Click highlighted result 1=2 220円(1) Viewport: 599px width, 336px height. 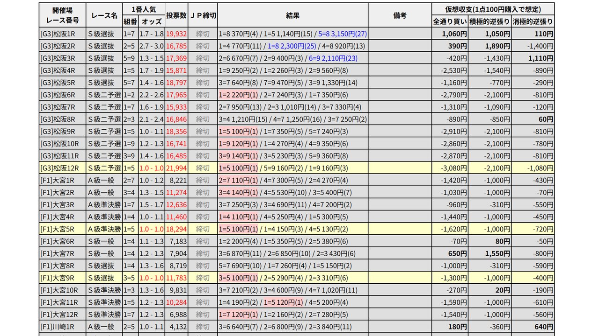point(238,94)
